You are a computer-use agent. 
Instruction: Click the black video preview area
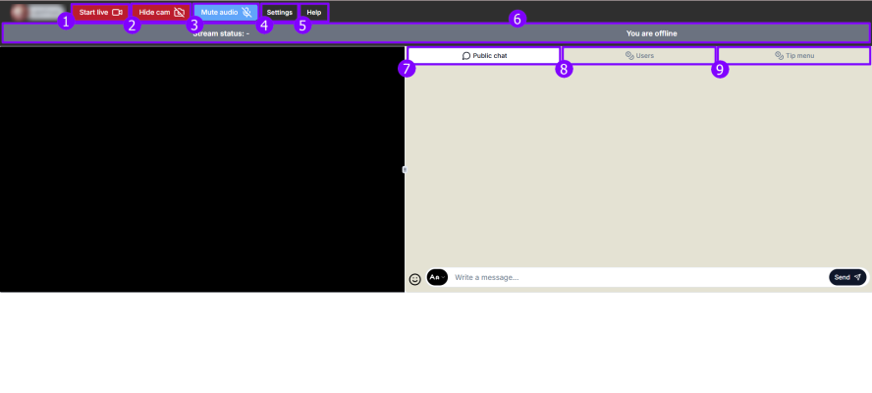pyautogui.click(x=201, y=169)
